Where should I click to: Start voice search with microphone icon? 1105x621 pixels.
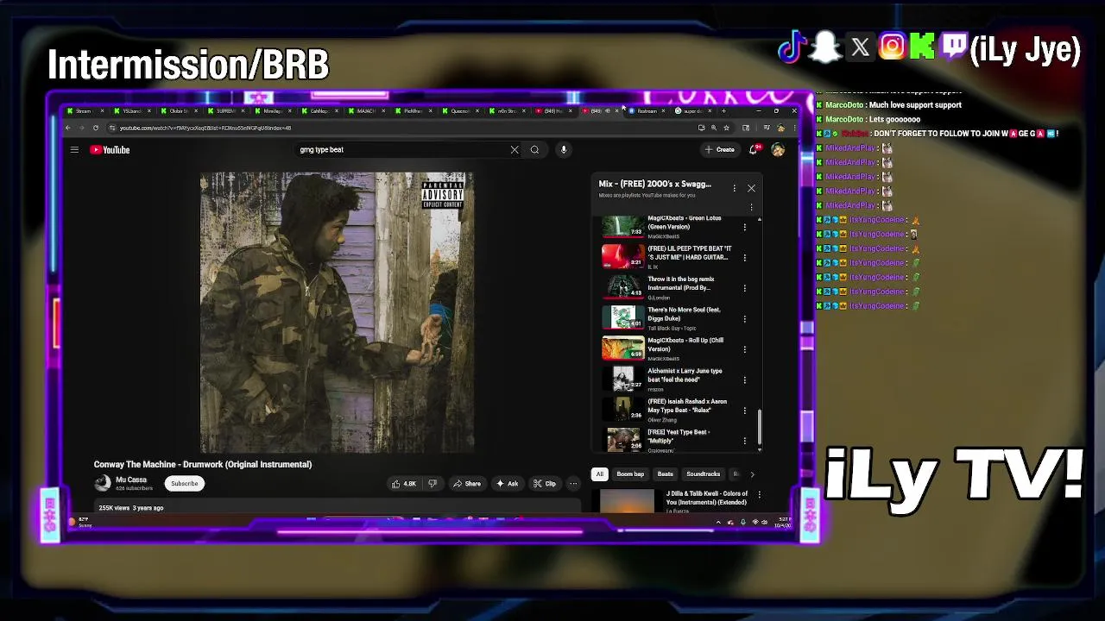(564, 150)
